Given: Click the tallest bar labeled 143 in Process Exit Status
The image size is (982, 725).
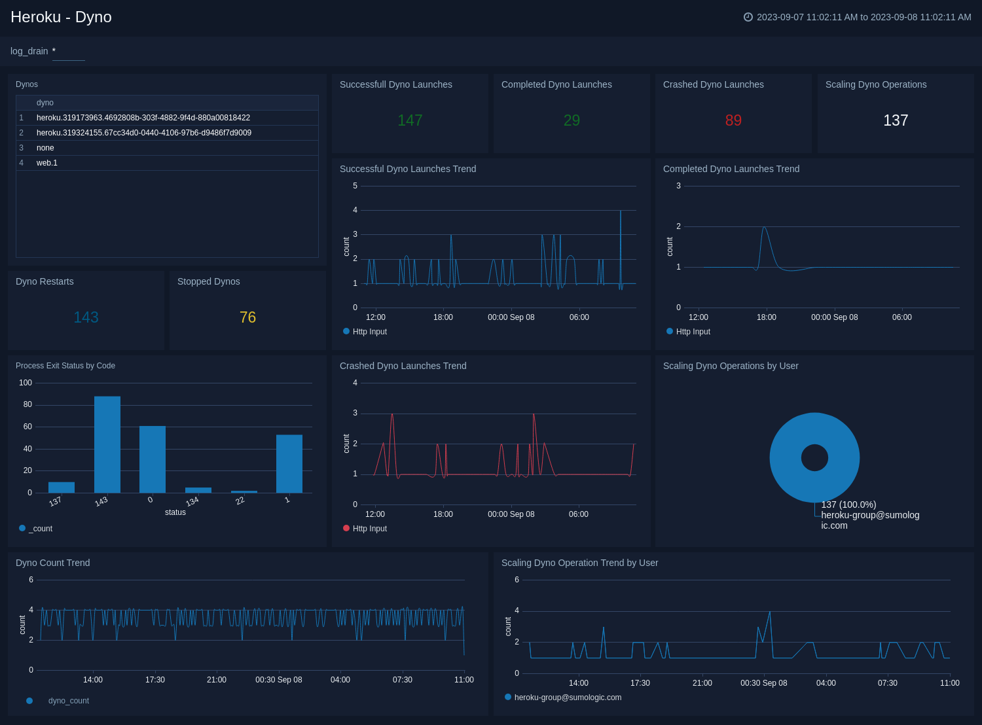Looking at the screenshot, I should (x=107, y=442).
